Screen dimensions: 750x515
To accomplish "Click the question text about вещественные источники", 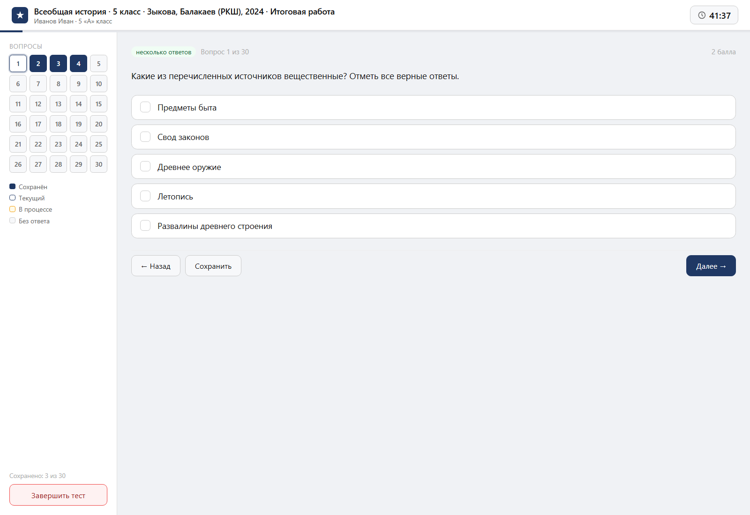I will [x=295, y=76].
